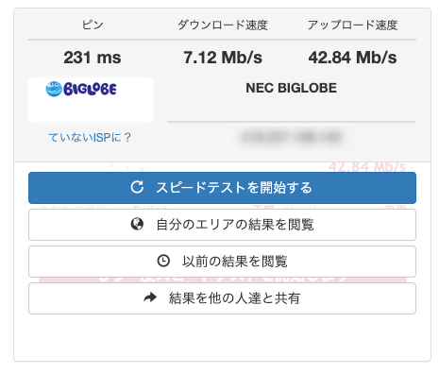Select the 42.84 Mb/s upload speed value
Image resolution: width=439 pixels, height=373 pixels.
tap(352, 58)
